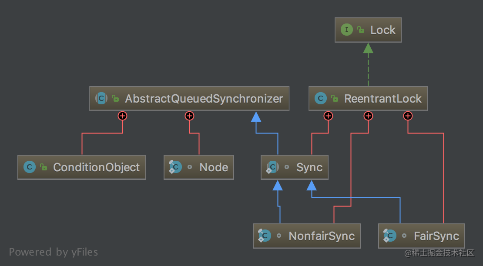Click the inner-class plus marker leading to FairSync

(x=408, y=116)
